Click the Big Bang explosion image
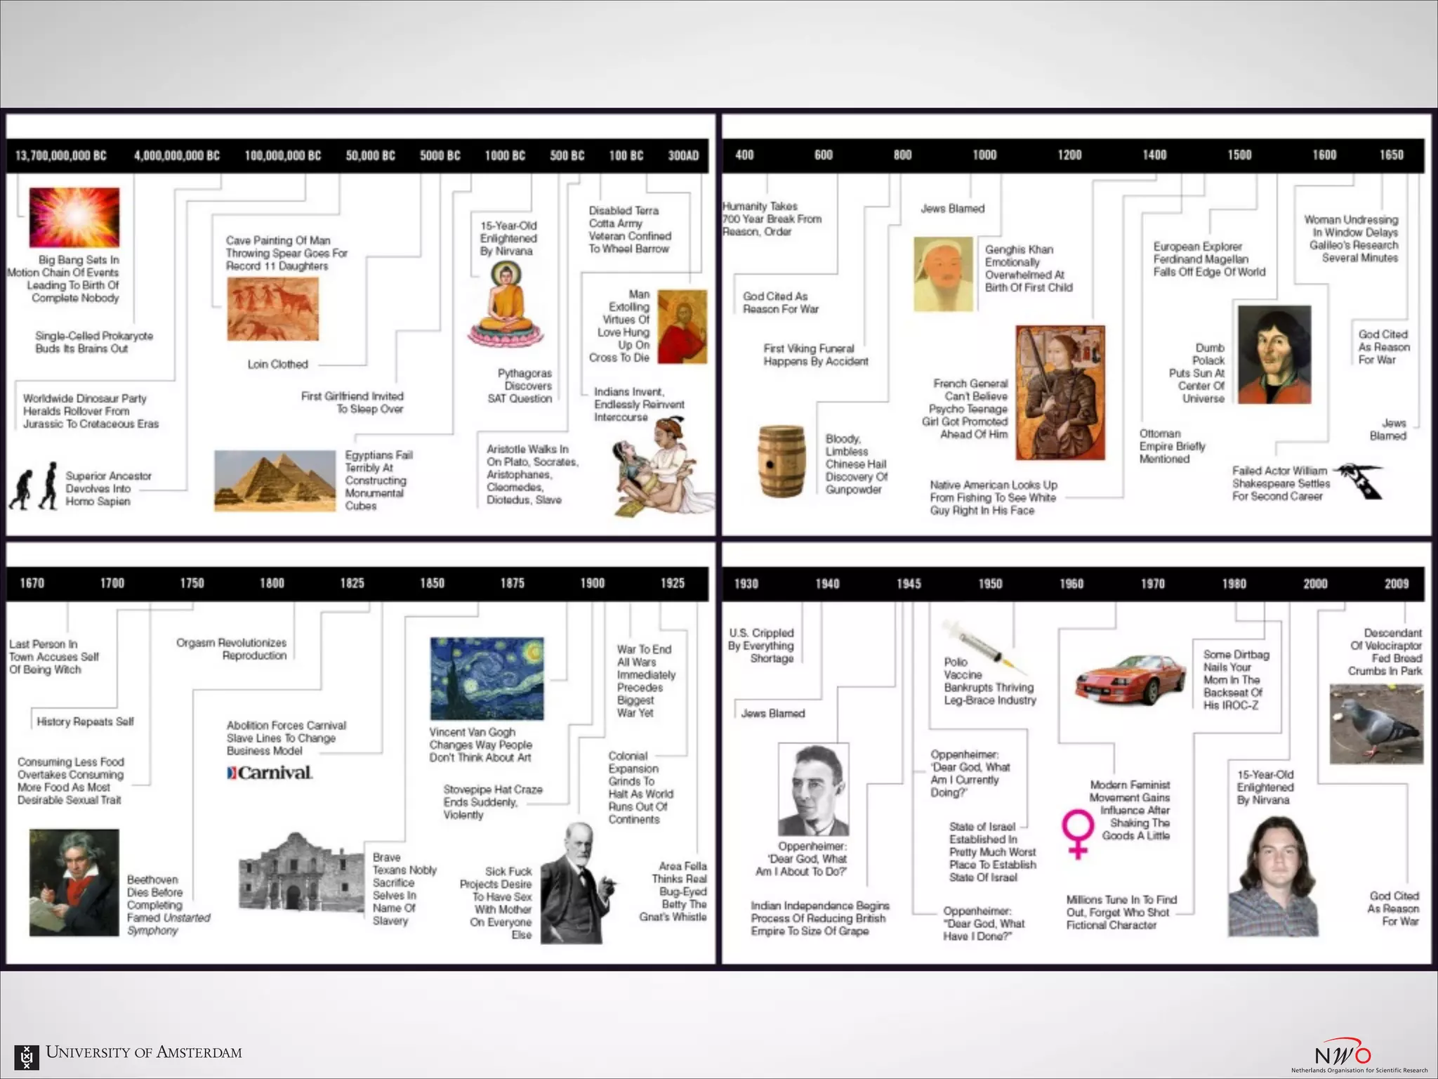Viewport: 1438px width, 1079px height. [74, 216]
